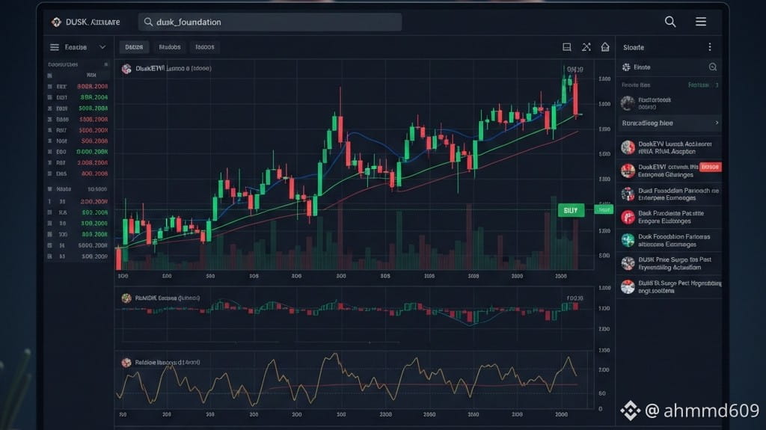Open the hamburger menu at top right
The height and width of the screenshot is (430, 766).
point(701,22)
